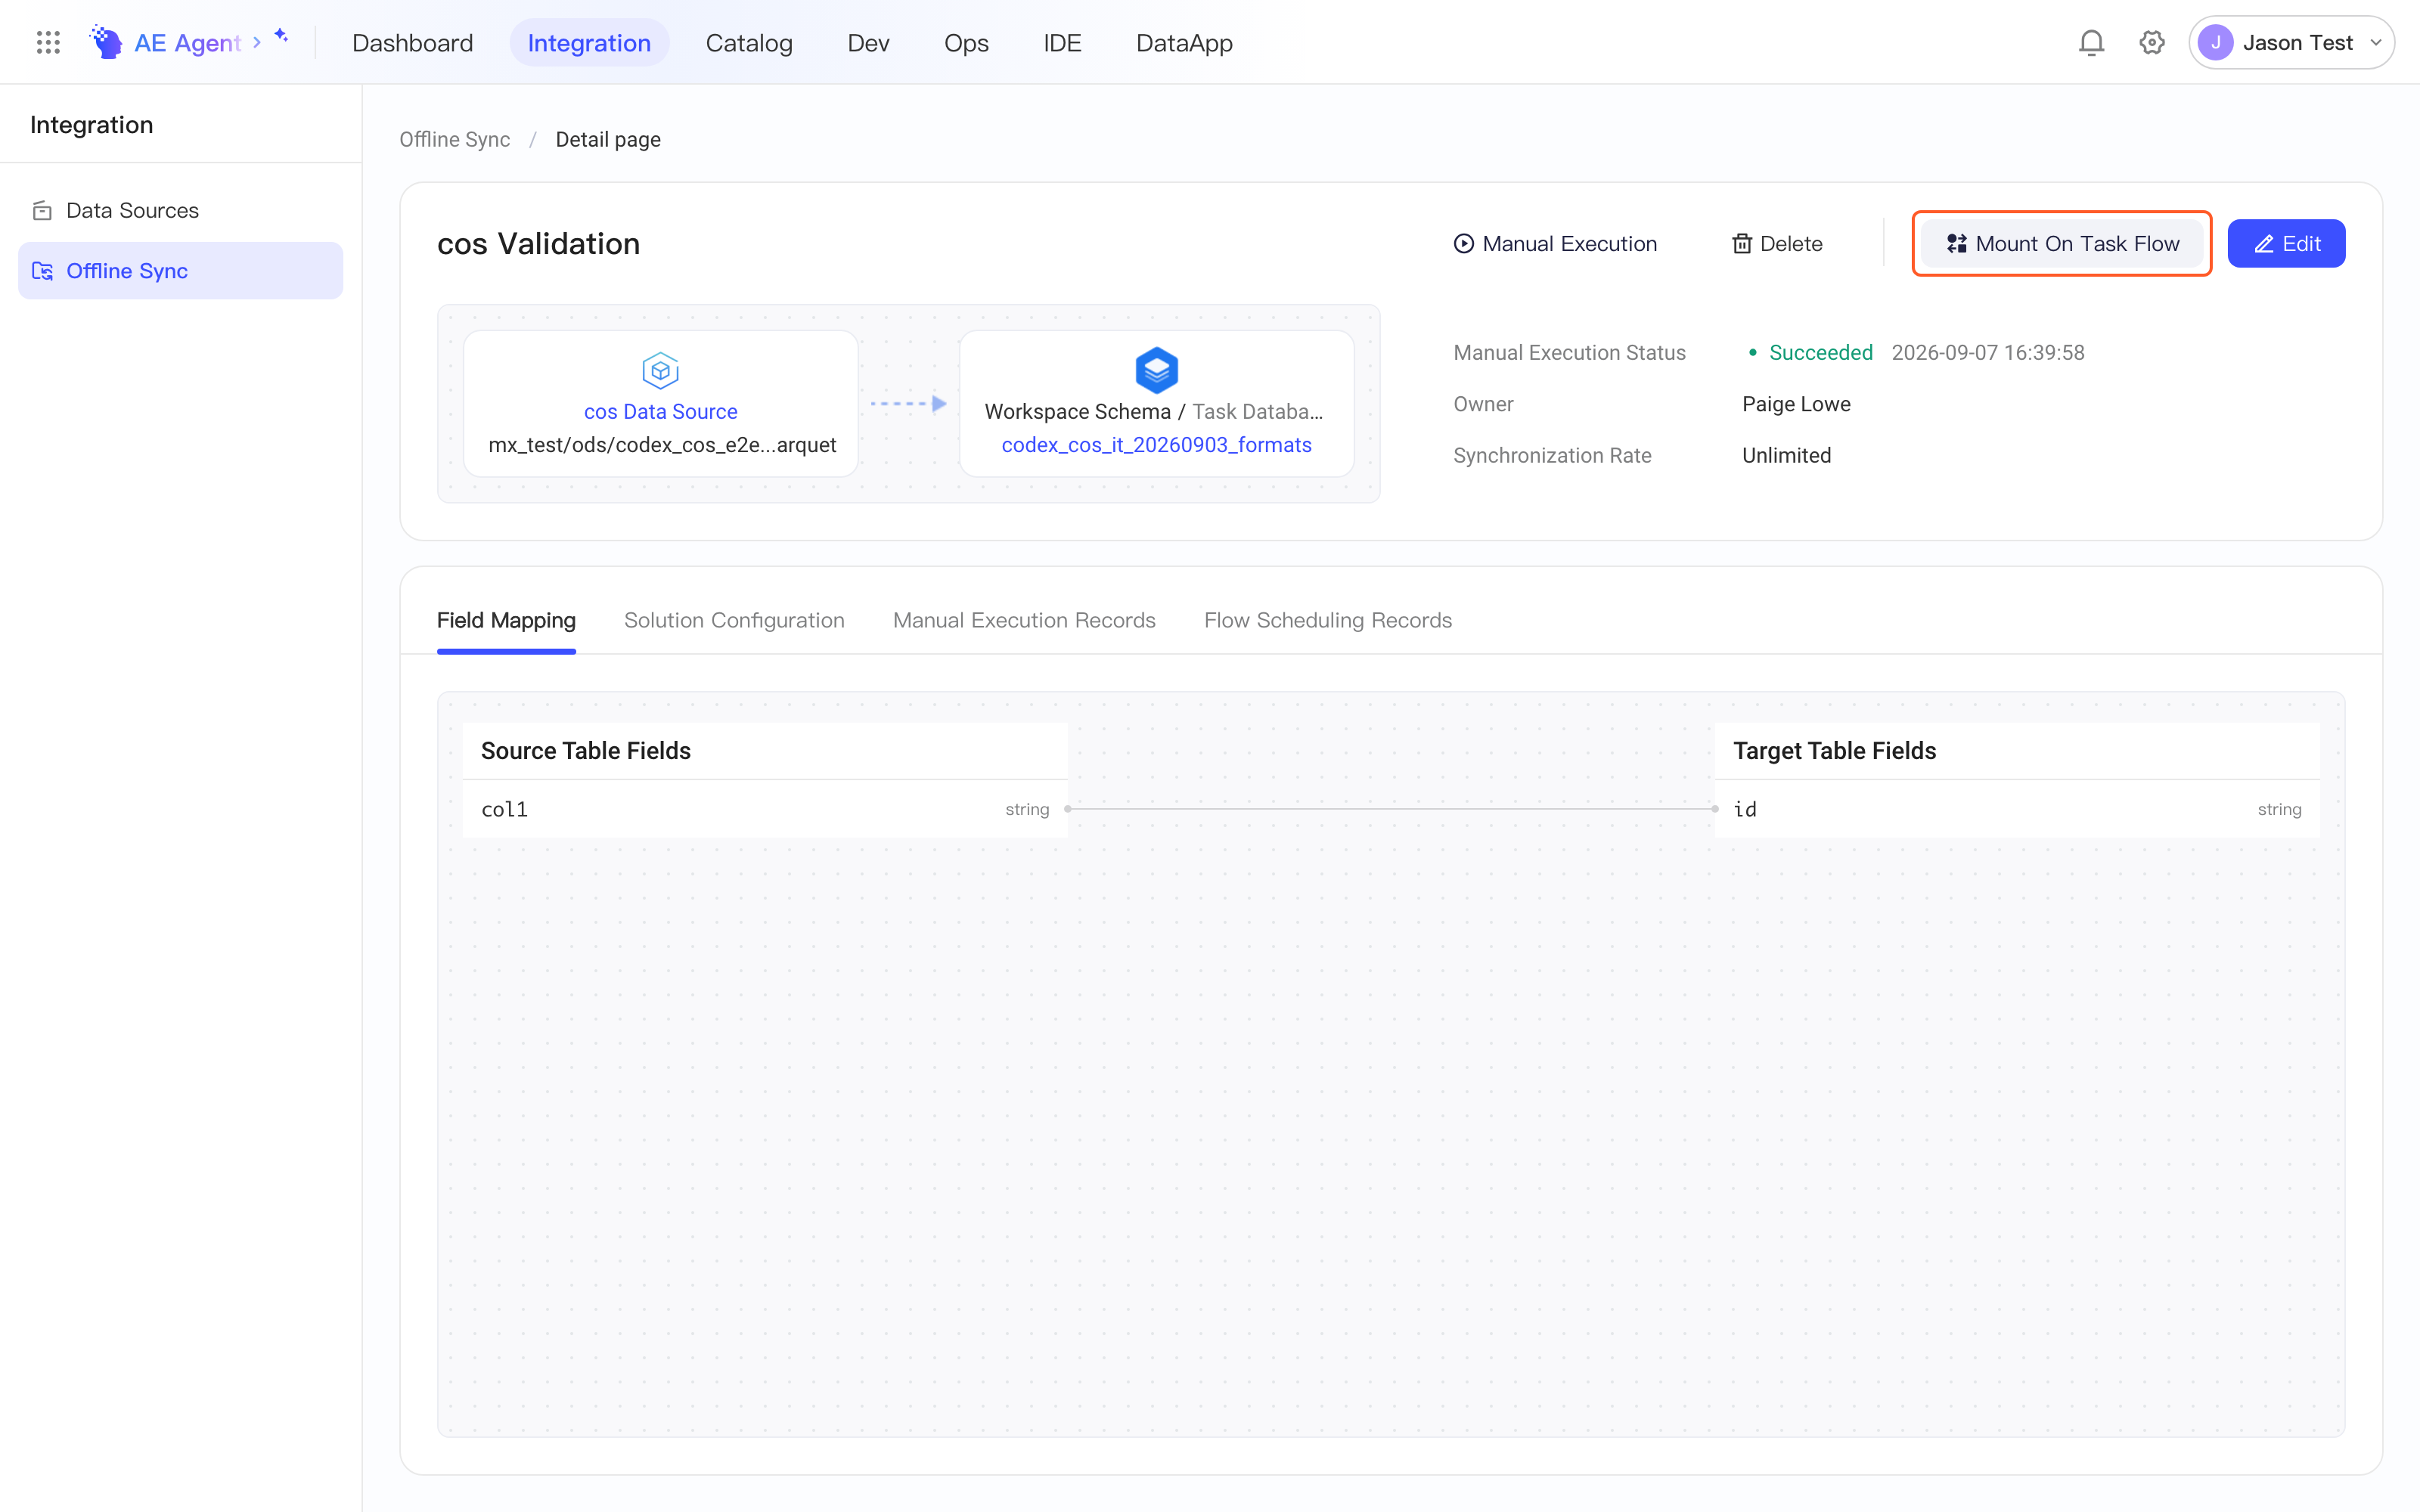
Task: Click the Succeeded status text
Action: tap(1820, 353)
